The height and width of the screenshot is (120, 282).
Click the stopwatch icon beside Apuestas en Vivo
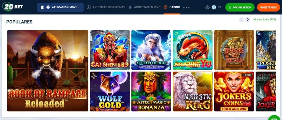(130, 7)
